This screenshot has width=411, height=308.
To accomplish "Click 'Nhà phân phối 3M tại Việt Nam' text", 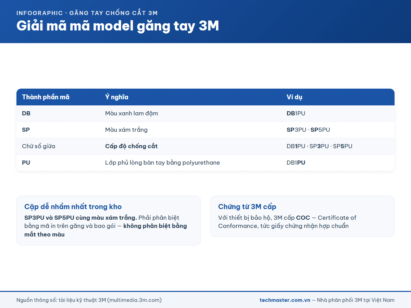I will click(356, 300).
